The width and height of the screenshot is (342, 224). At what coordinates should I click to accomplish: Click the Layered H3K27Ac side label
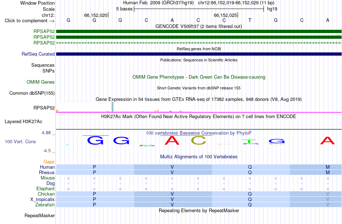(x=23, y=122)
